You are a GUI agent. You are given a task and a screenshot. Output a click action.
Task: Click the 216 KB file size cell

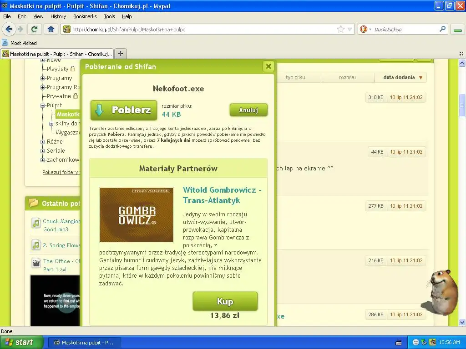[375, 260]
